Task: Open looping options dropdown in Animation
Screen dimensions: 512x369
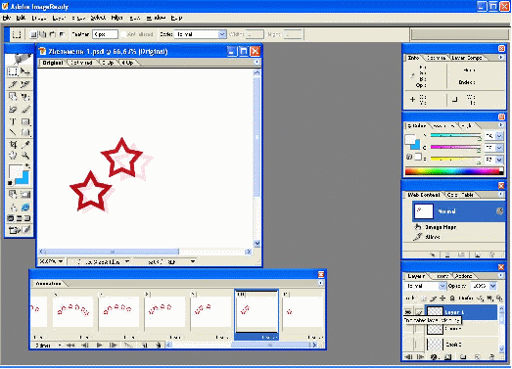Action: pyautogui.click(x=47, y=346)
